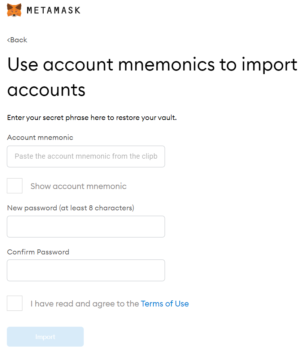Click the Import button
Image resolution: width=300 pixels, height=356 pixels.
tap(45, 337)
